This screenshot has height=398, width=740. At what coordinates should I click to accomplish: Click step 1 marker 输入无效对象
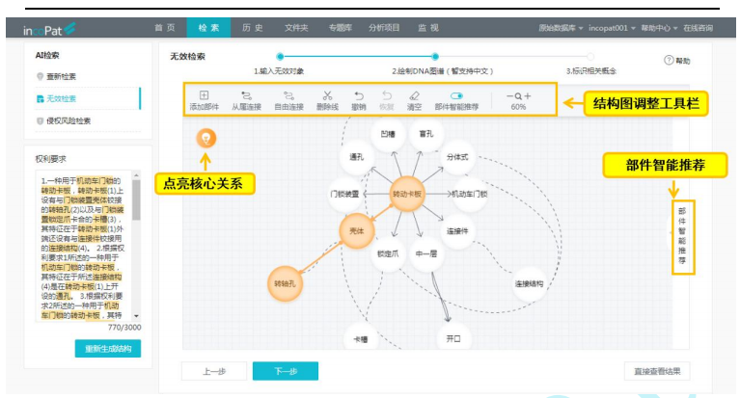[x=280, y=57]
